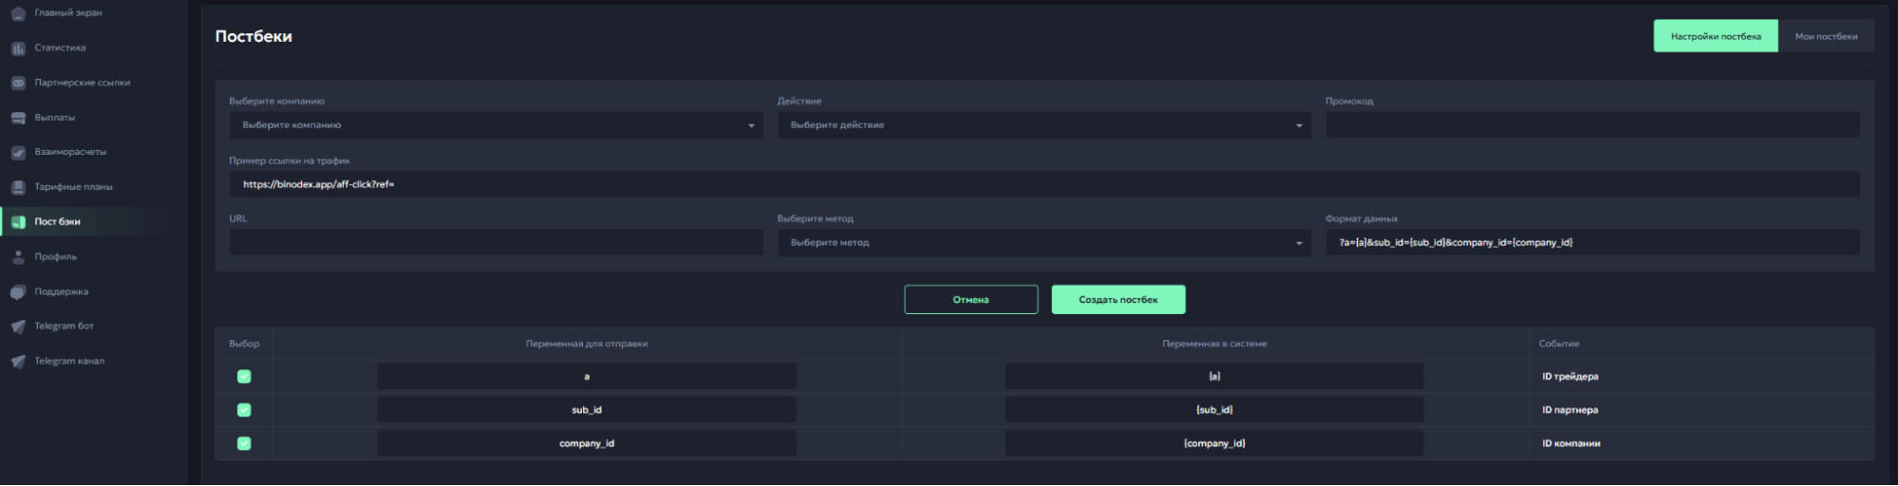Edit the send variable field 'a'
Screen dimensions: 1898x486
pos(587,377)
